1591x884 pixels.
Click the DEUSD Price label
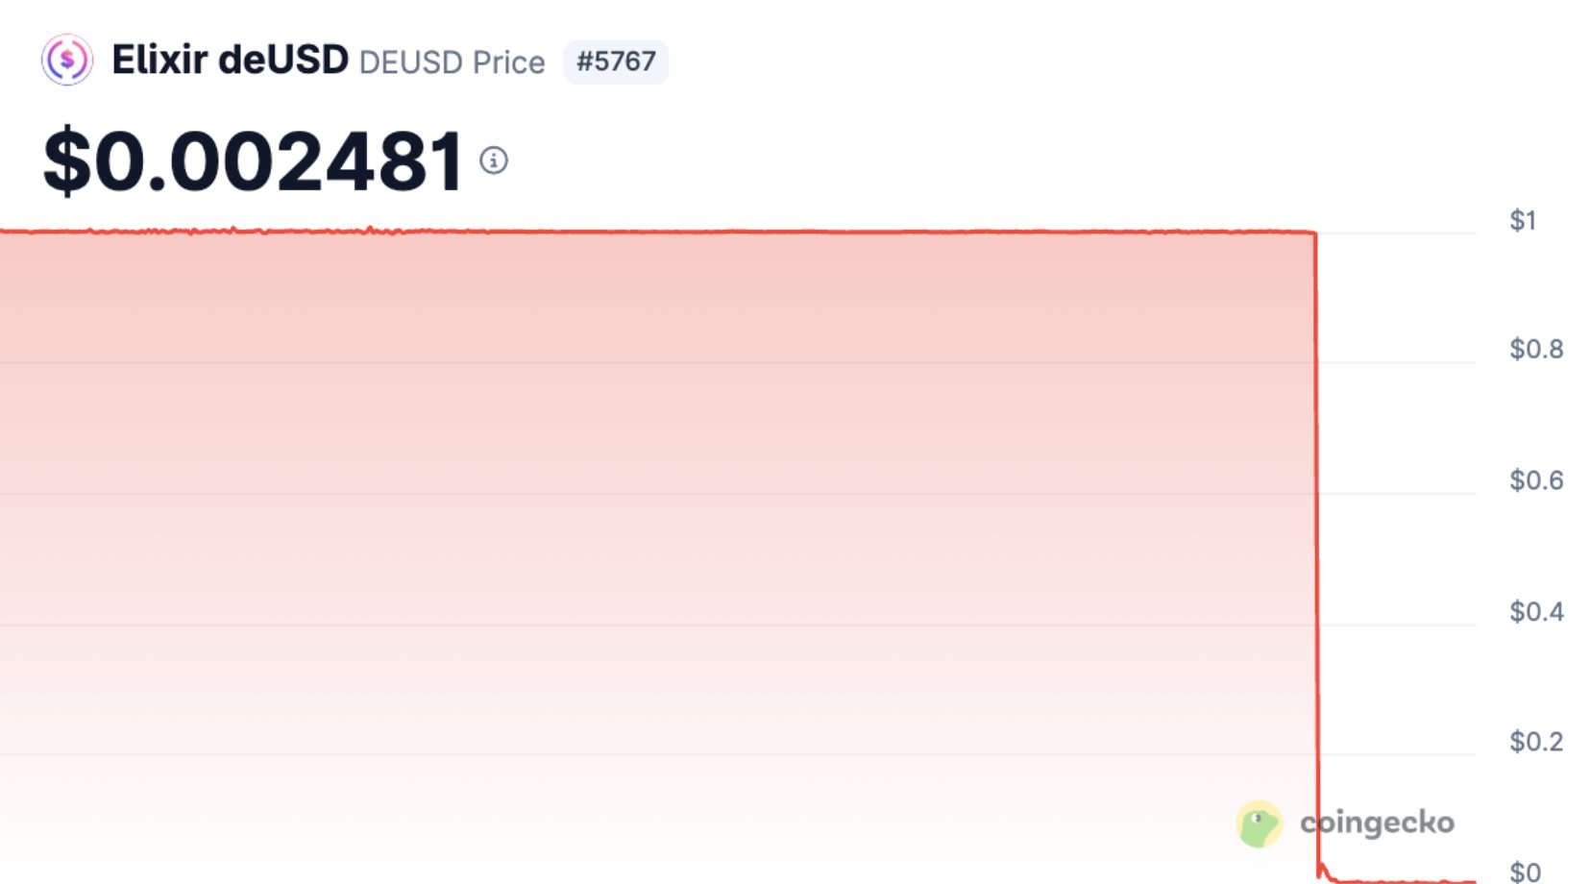(452, 62)
